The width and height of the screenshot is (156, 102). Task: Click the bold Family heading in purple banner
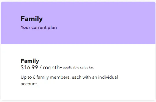[32, 19]
